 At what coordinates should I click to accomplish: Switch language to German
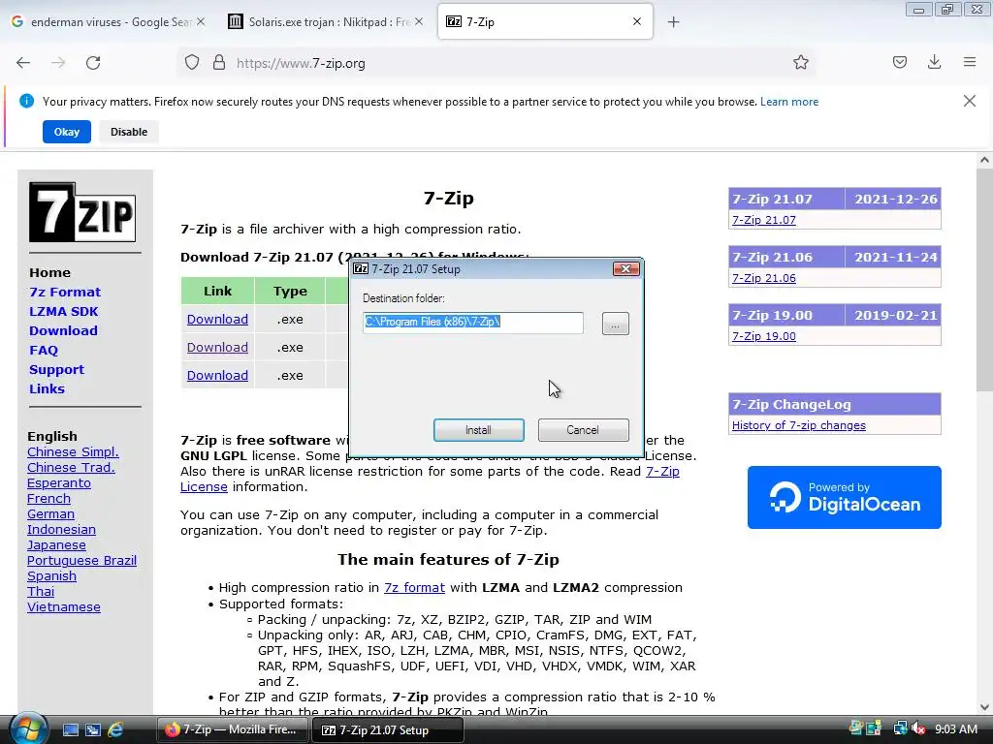pyautogui.click(x=50, y=513)
